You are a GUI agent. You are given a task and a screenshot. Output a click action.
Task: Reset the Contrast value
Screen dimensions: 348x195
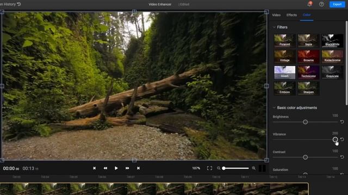pos(342,157)
